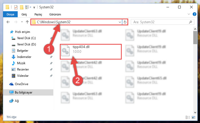Click the Up one level arrow
This screenshot has width=200, height=123.
(27, 22)
